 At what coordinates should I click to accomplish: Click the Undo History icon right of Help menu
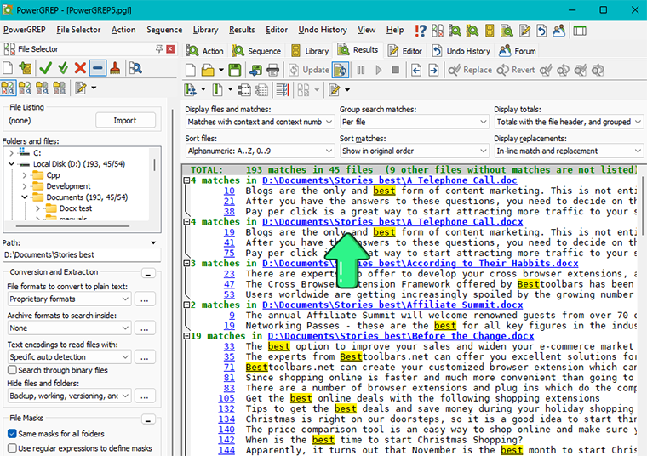point(541,31)
